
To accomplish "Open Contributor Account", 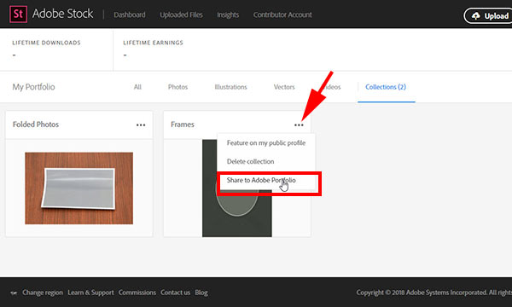I will coord(282,14).
